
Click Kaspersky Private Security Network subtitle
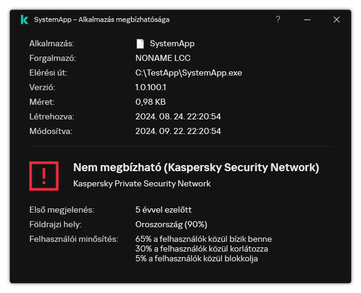point(142,183)
